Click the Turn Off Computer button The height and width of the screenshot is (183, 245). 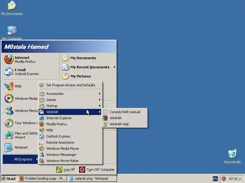click(x=97, y=170)
